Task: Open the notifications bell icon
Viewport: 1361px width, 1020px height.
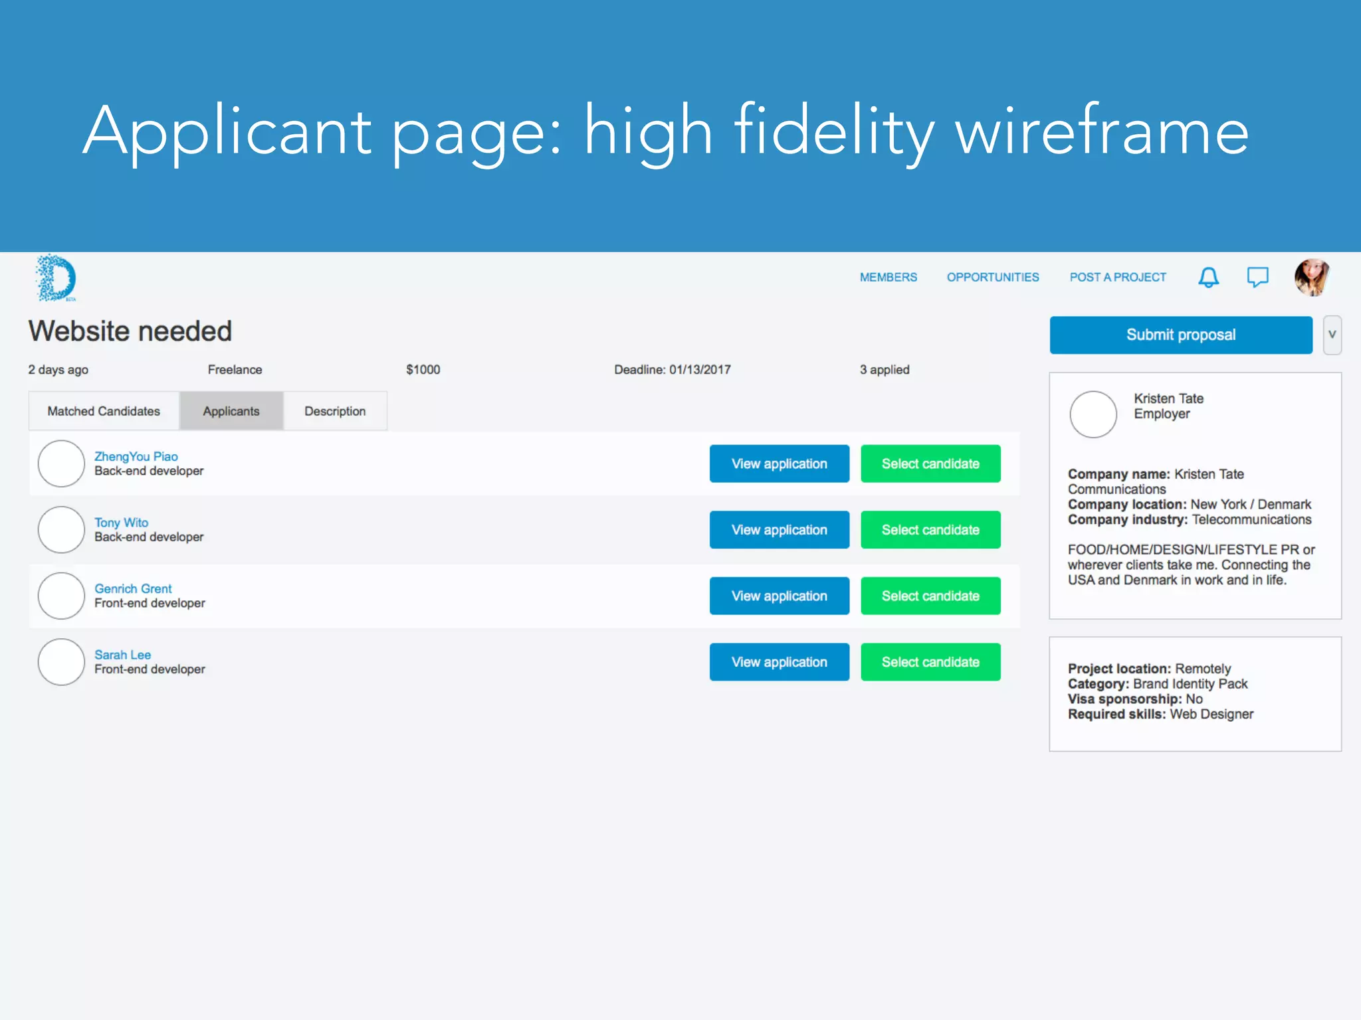Action: [x=1208, y=278]
